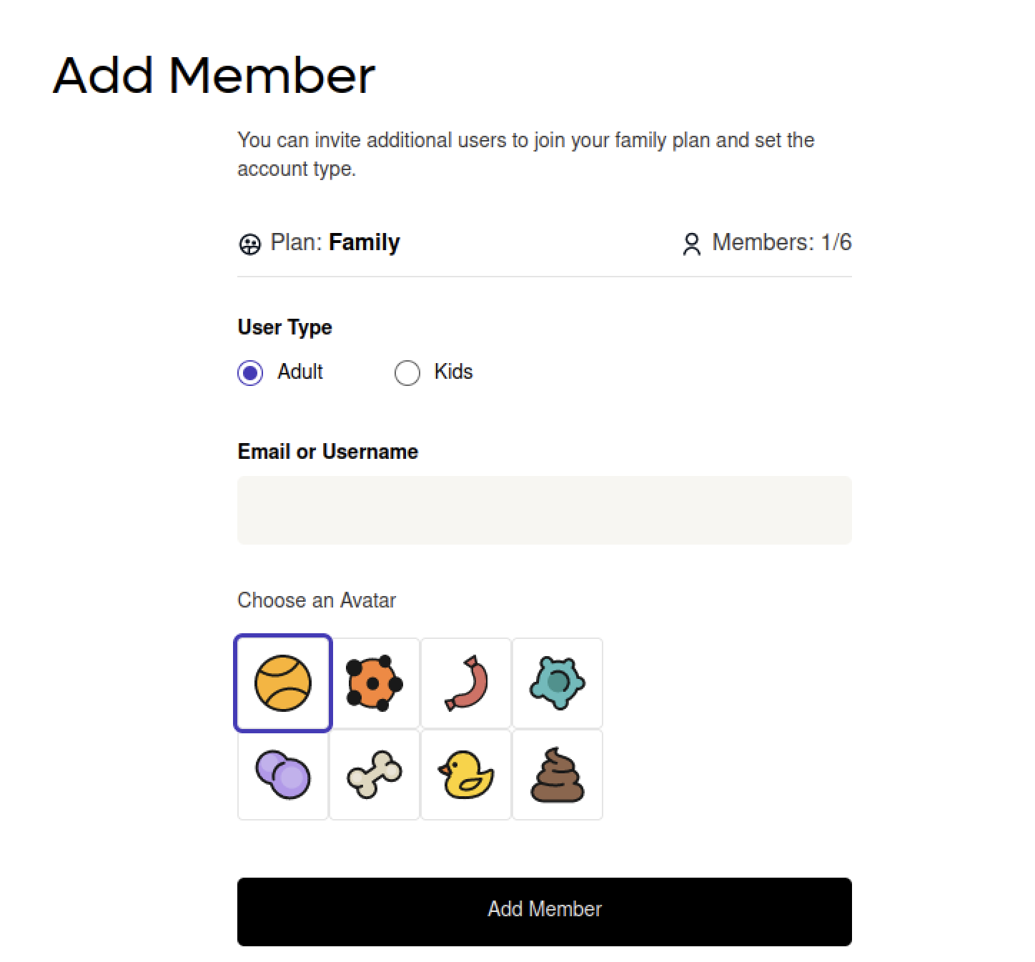Select the yellow rubber duck avatar
This screenshot has width=1035, height=962.
pos(466,775)
